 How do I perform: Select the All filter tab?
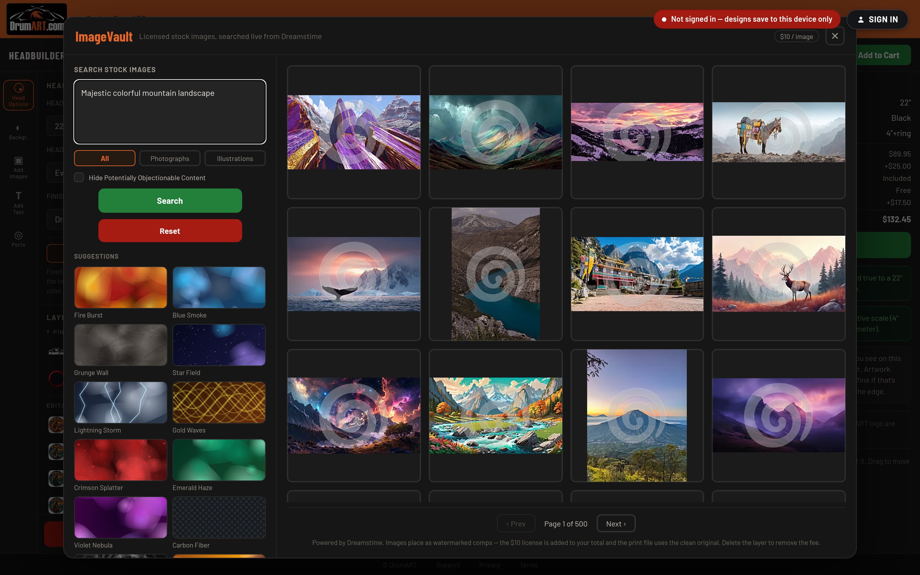click(104, 158)
